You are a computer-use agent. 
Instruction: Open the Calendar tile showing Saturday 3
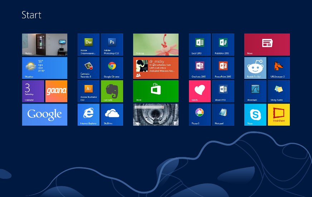(x=33, y=91)
